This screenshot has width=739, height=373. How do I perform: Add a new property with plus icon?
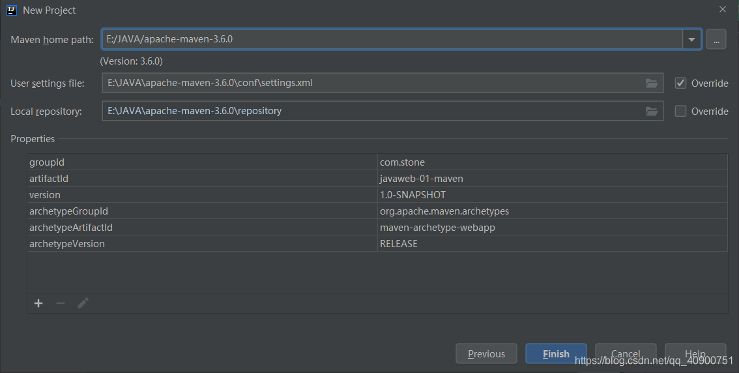(38, 303)
